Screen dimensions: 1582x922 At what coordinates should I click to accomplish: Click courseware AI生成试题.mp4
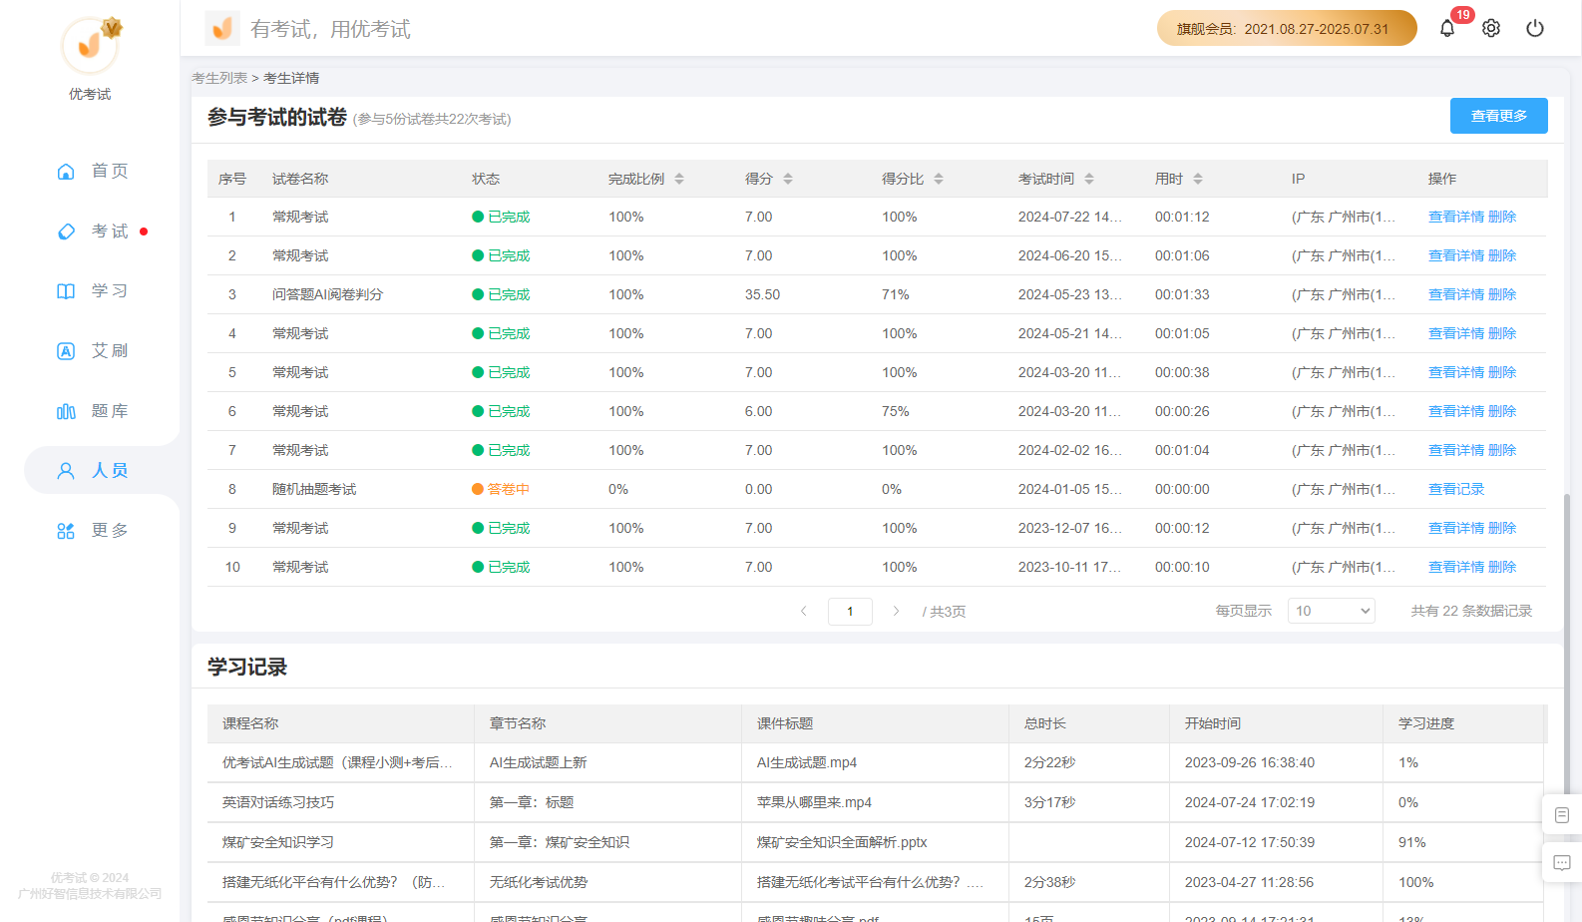point(807,762)
